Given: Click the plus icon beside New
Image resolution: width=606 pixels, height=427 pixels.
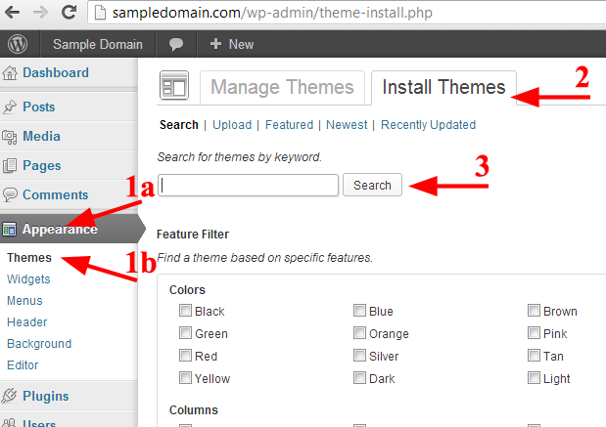Looking at the screenshot, I should [215, 44].
